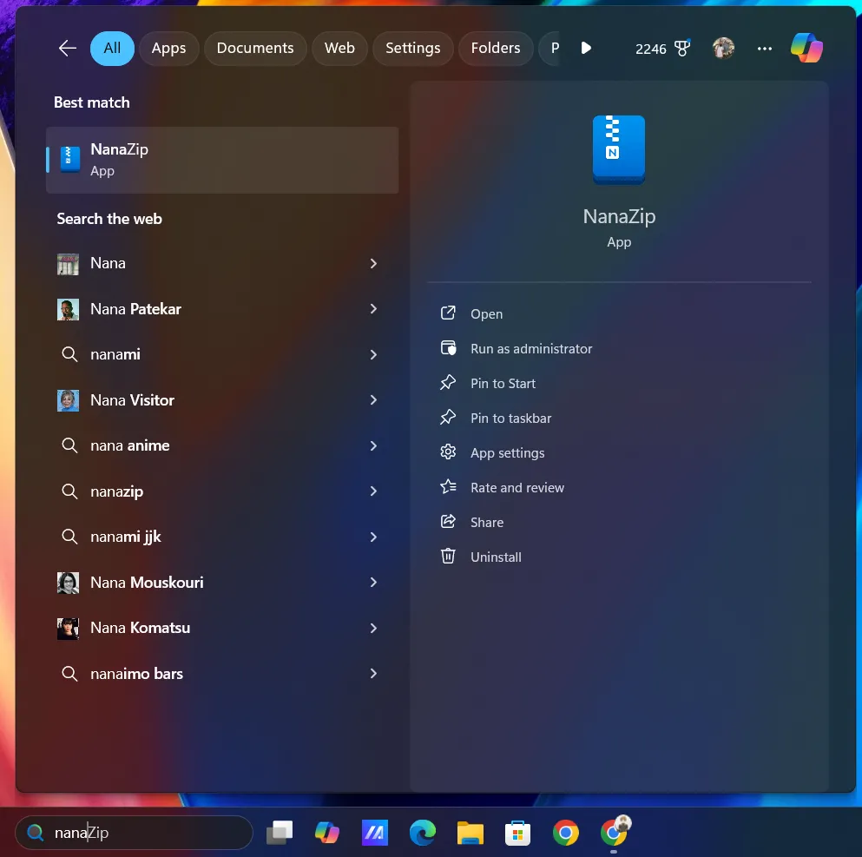Pin NanaZip to the taskbar
Image resolution: width=862 pixels, height=857 pixels.
point(510,418)
